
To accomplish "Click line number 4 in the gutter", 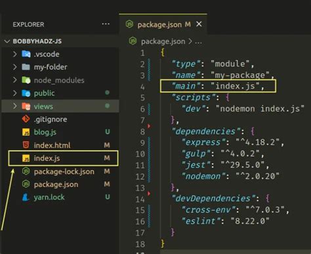I will [142, 87].
